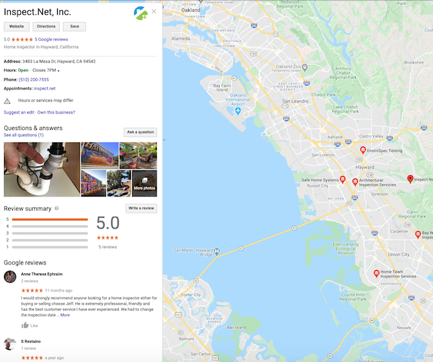Click the Inspect.Net house logo icon
The width and height of the screenshot is (433, 362).
(x=140, y=13)
